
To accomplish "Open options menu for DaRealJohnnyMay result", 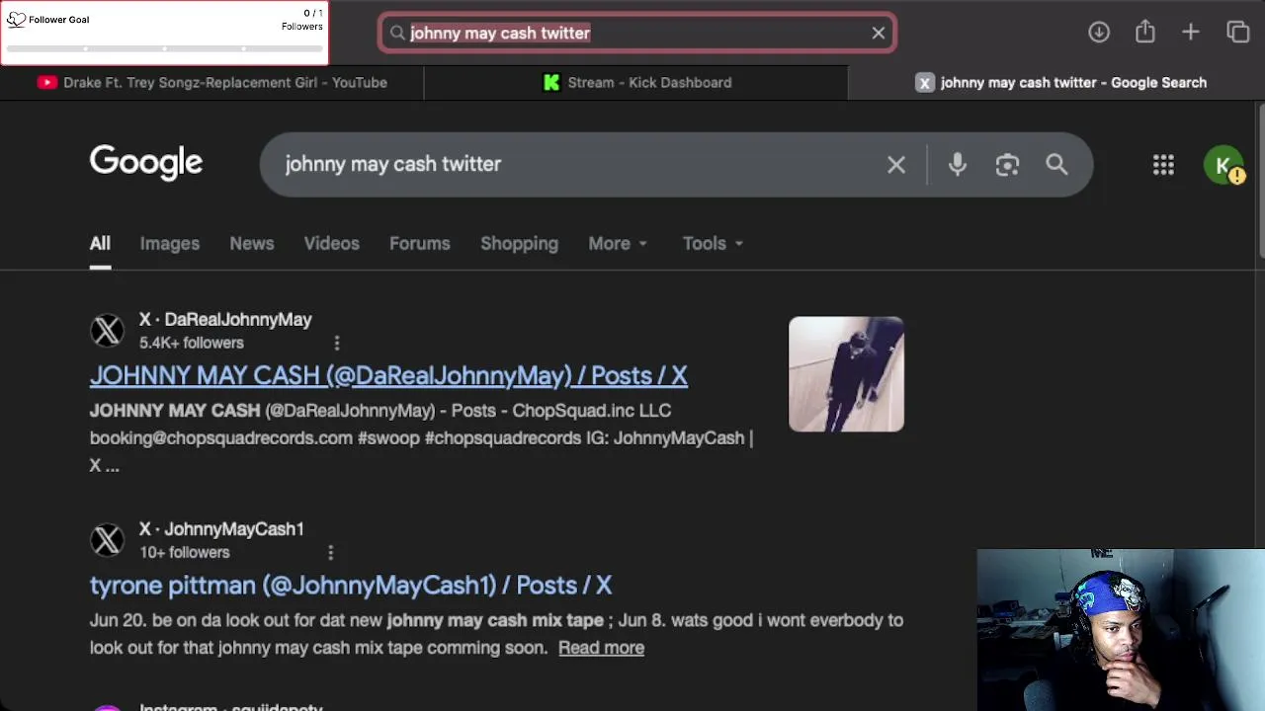I will click(x=337, y=343).
